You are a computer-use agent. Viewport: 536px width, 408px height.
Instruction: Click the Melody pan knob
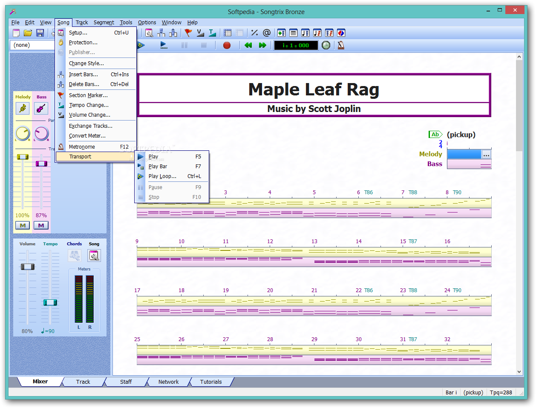23,133
